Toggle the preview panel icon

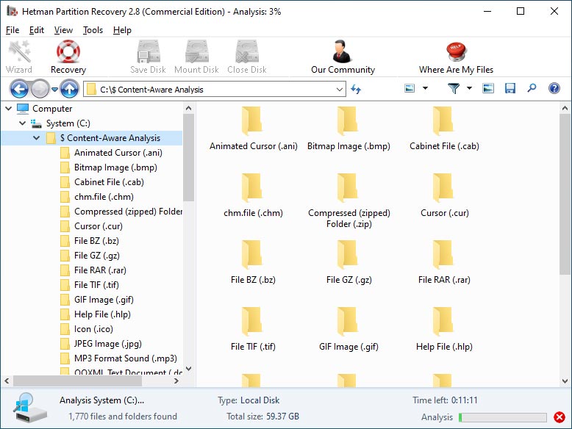coord(488,88)
